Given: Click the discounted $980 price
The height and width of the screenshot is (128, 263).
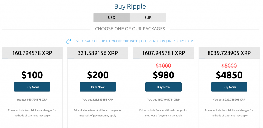Looking at the screenshot, I should pyautogui.click(x=163, y=75).
